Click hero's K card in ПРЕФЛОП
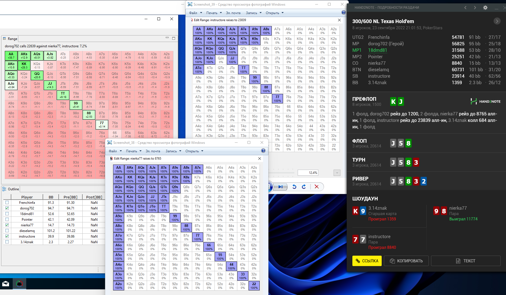The image size is (506, 295). coord(393,101)
